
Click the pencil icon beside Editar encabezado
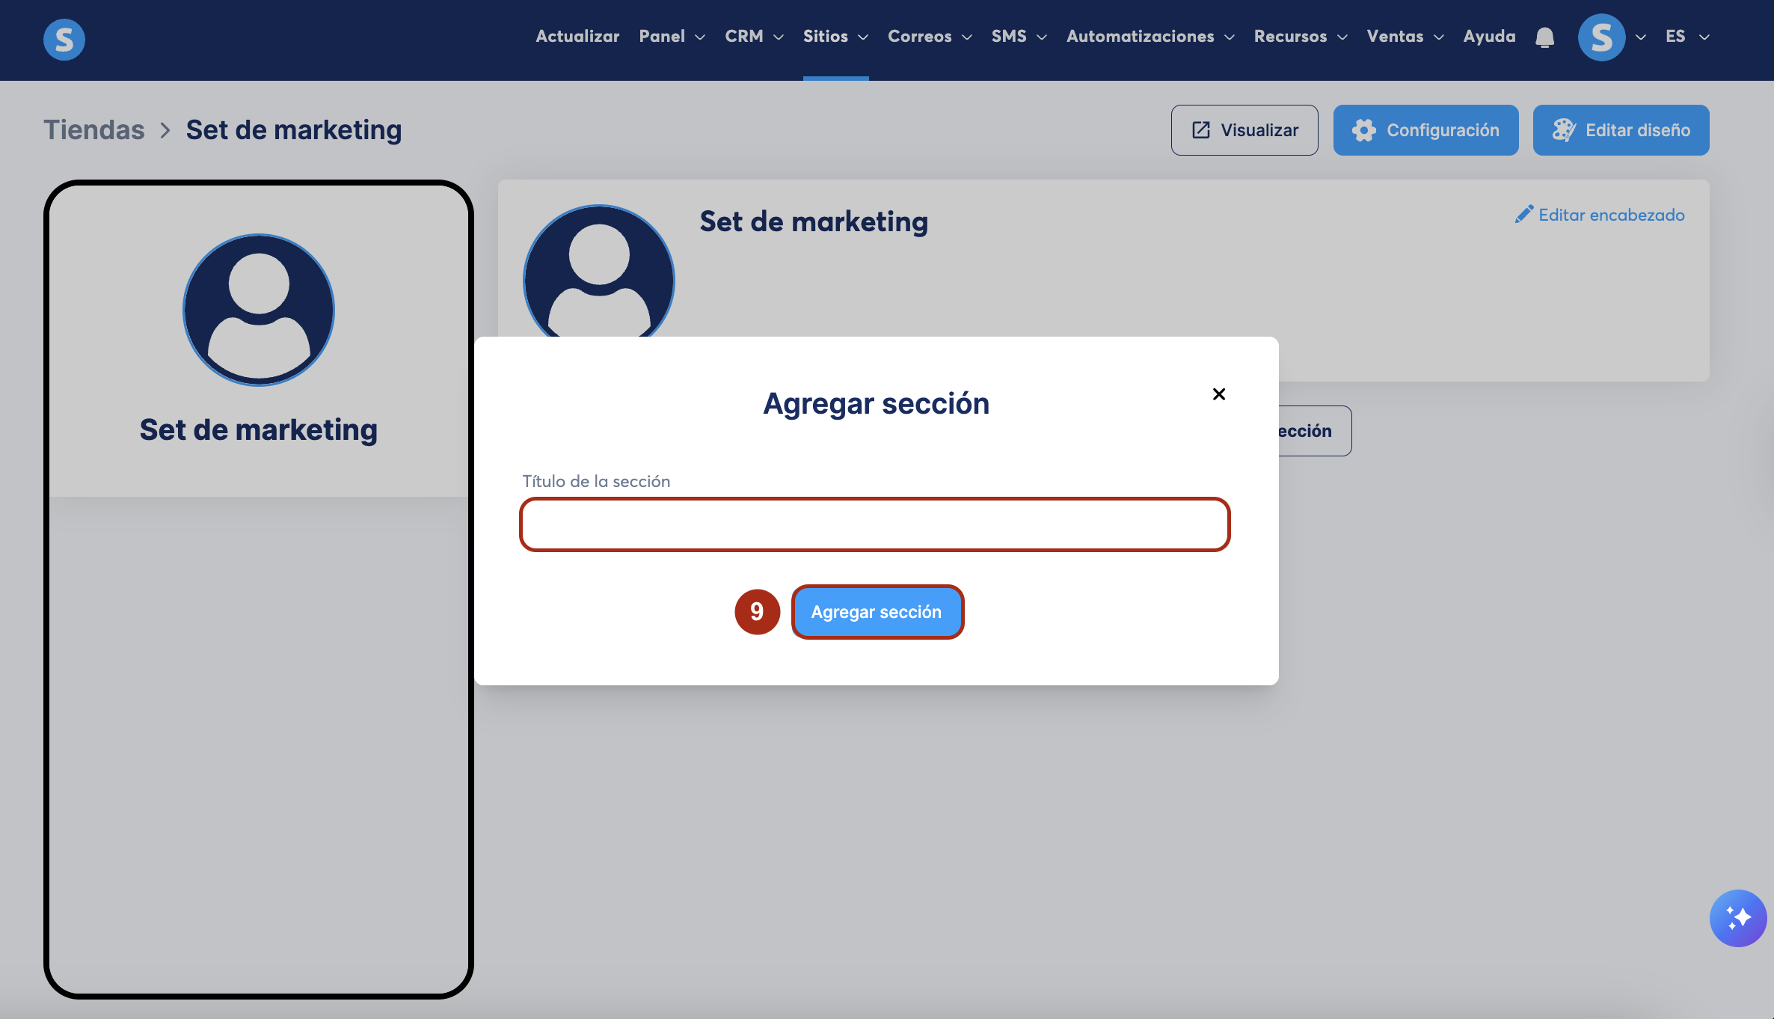pos(1523,215)
